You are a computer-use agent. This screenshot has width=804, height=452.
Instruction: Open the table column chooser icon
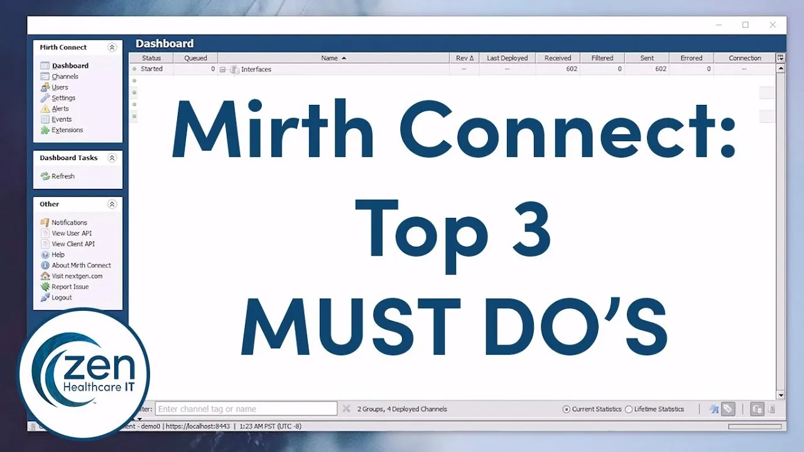coord(781,58)
